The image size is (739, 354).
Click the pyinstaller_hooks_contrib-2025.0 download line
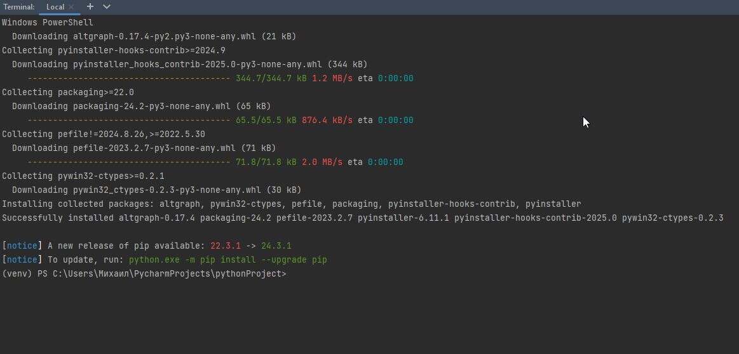tap(189, 64)
